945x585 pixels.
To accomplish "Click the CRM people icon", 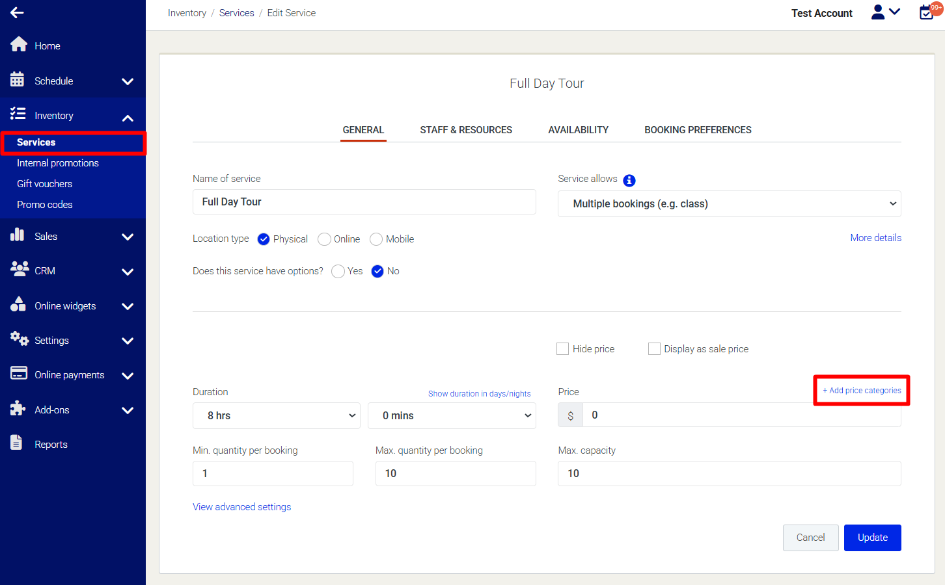I will pos(19,270).
